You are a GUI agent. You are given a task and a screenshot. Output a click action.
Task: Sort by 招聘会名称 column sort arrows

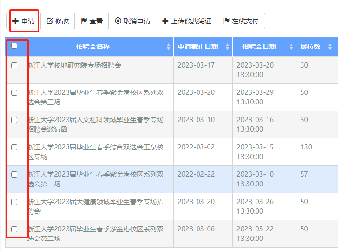168,47
